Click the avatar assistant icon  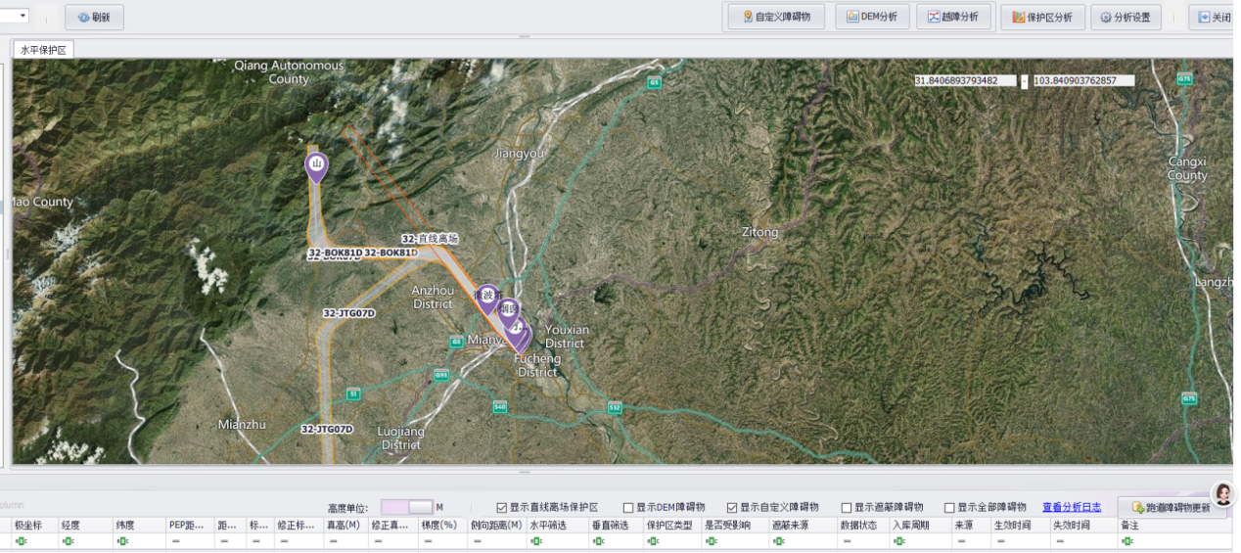coord(1222,494)
